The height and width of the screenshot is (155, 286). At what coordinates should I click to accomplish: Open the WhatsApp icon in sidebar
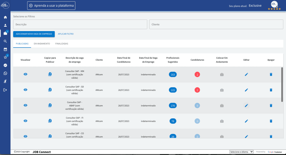click(x=5, y=73)
